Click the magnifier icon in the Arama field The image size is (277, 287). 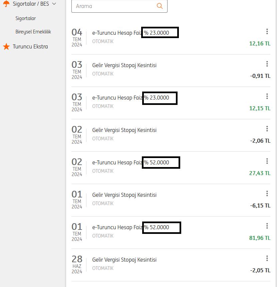[160, 6]
